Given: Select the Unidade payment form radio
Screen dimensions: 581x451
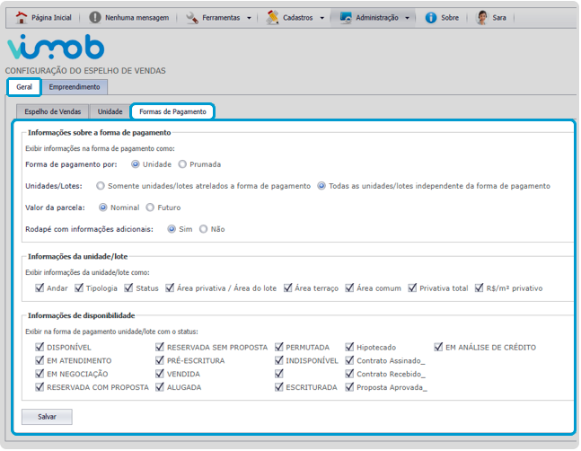Looking at the screenshot, I should [136, 164].
